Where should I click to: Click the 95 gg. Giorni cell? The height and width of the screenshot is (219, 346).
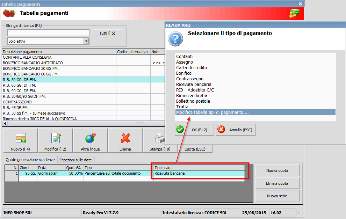click(28, 173)
